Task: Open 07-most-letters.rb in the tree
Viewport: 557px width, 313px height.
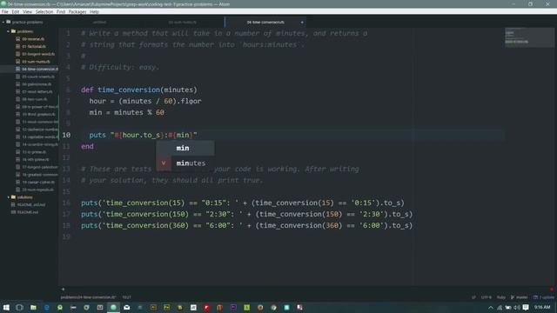Action: [37, 91]
